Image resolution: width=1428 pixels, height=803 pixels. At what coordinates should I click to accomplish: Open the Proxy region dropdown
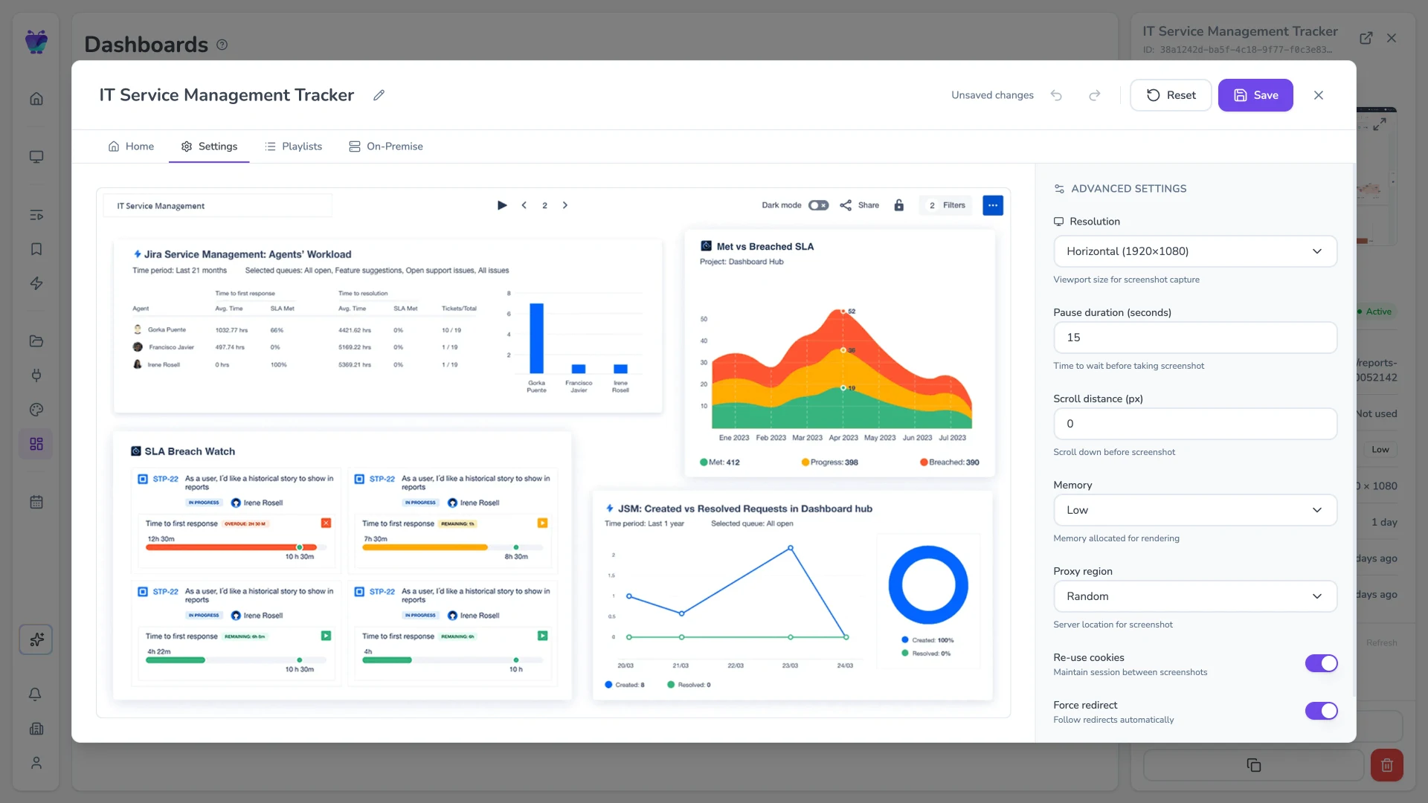click(1195, 596)
